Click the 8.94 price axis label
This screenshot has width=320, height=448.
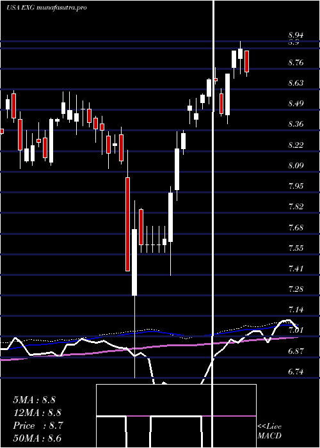pyautogui.click(x=296, y=35)
